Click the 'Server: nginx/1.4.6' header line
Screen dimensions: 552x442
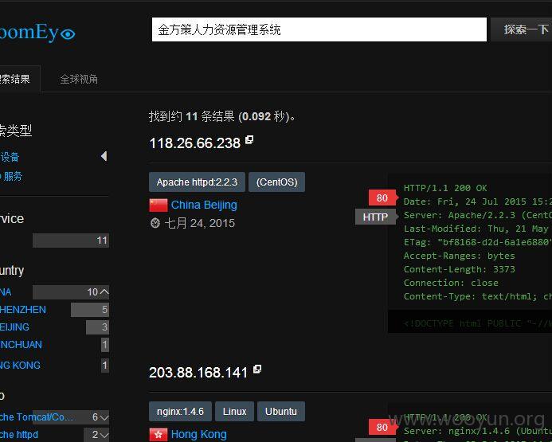[478, 431]
